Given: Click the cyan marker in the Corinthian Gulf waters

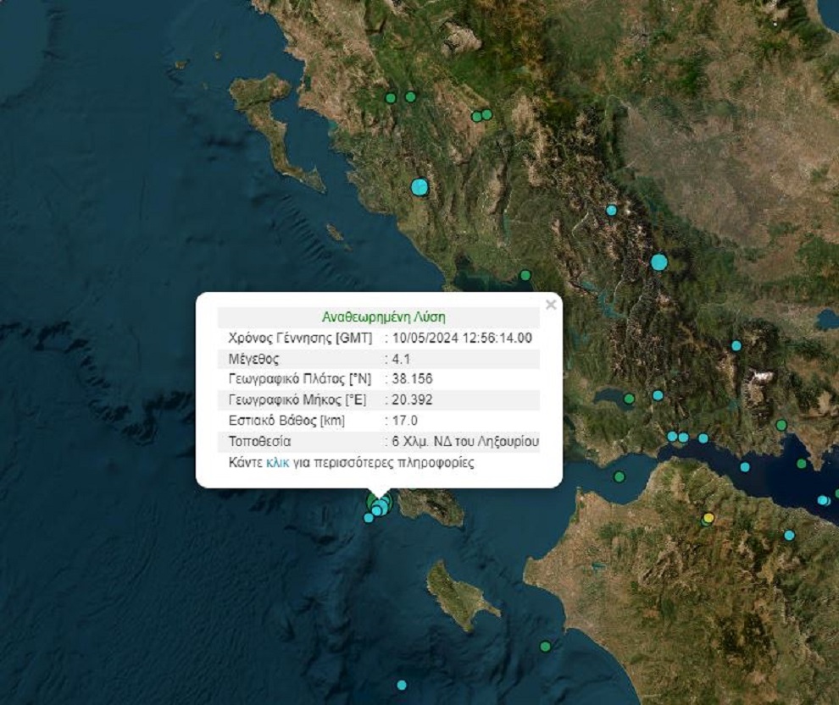Looking at the screenshot, I should click(745, 466).
